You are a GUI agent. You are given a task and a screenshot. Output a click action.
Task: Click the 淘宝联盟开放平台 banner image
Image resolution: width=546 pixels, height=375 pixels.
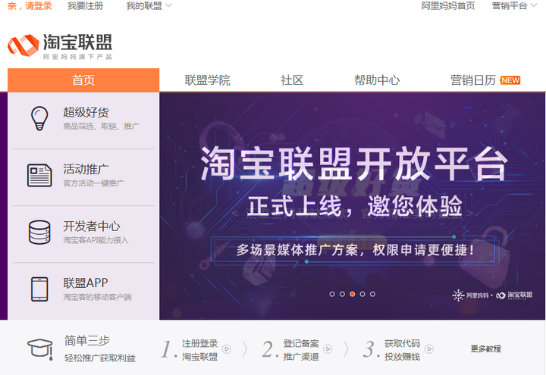coord(352,206)
